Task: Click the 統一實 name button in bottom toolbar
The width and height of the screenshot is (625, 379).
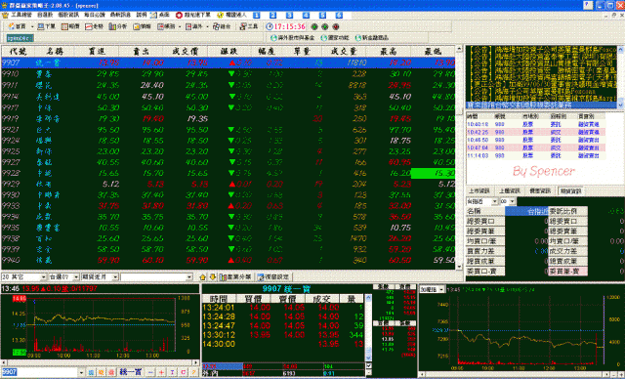Action: tap(130, 372)
